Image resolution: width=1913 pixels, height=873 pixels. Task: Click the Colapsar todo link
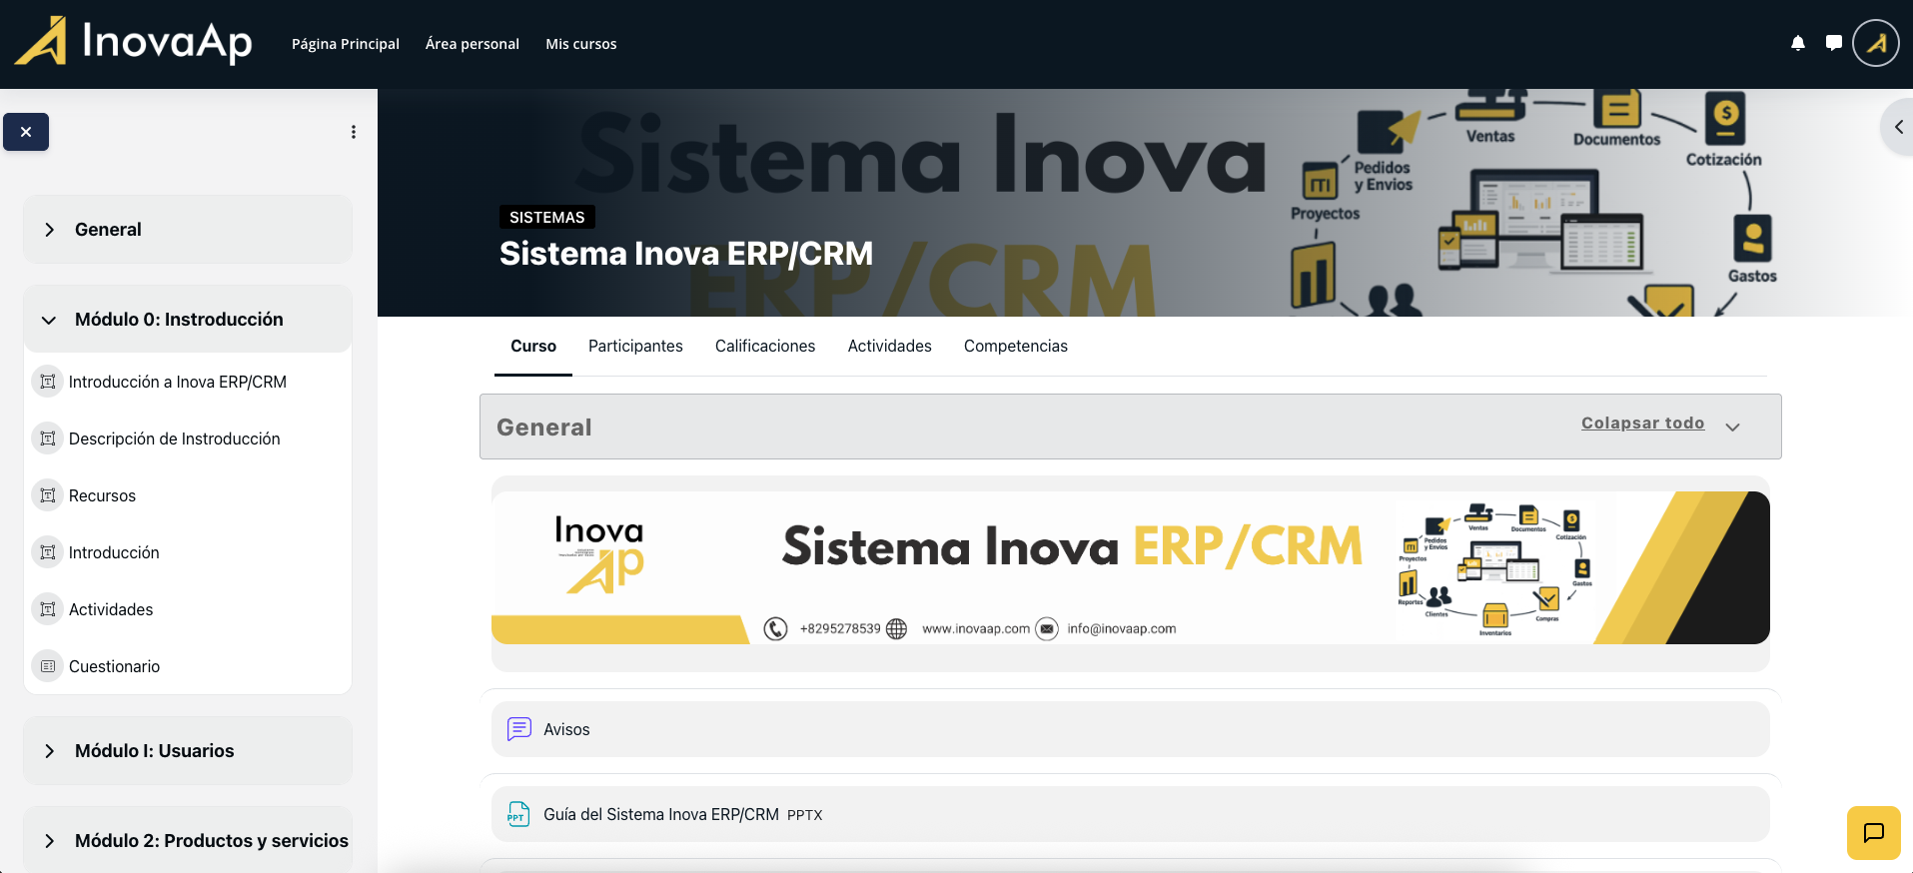[x=1642, y=424]
